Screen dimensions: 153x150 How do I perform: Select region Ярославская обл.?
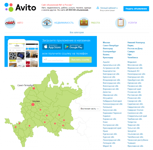pyautogui.click(x=135, y=146)
